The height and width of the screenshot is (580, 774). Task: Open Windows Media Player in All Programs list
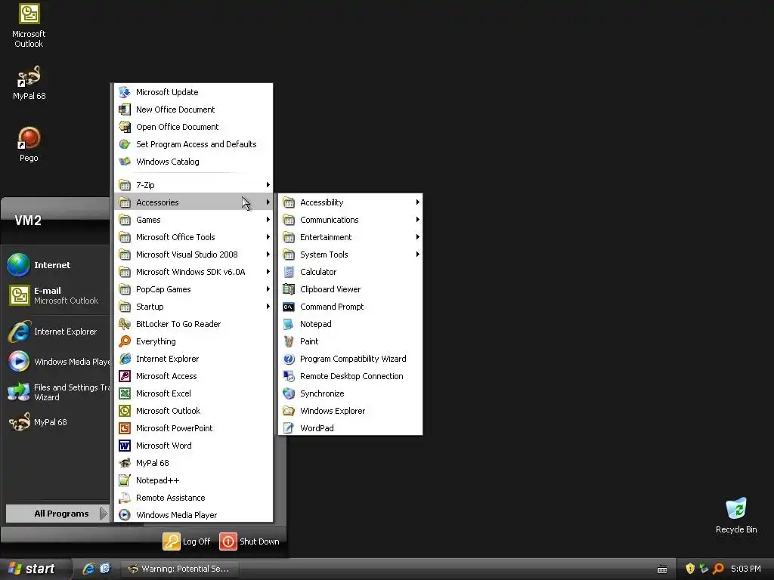[x=193, y=515]
